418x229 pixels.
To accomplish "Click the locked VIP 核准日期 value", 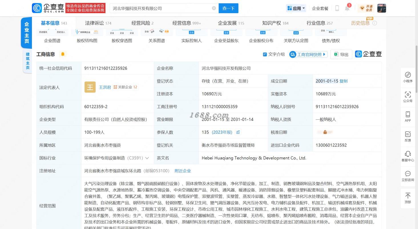I will [325, 132].
